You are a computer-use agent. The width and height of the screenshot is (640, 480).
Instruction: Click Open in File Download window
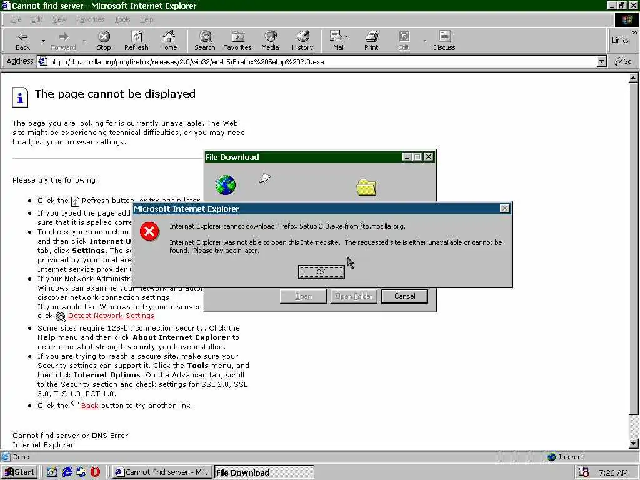pyautogui.click(x=303, y=296)
